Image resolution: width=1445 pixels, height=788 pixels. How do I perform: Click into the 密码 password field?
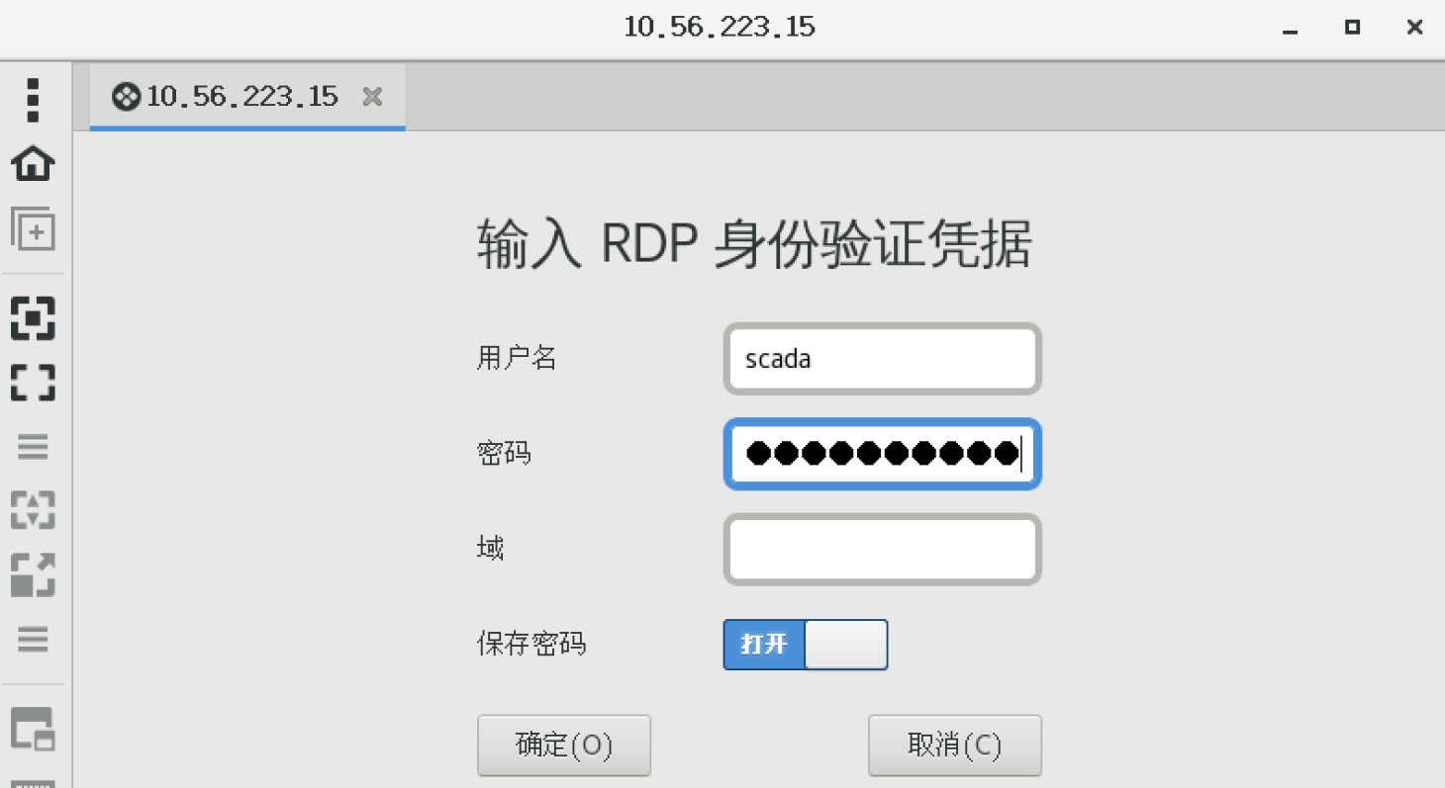point(881,454)
